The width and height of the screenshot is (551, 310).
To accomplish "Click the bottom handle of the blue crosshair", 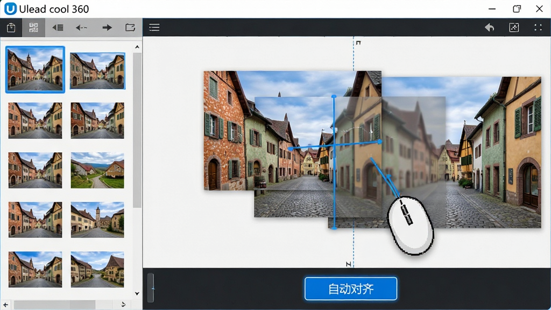I will [x=334, y=228].
